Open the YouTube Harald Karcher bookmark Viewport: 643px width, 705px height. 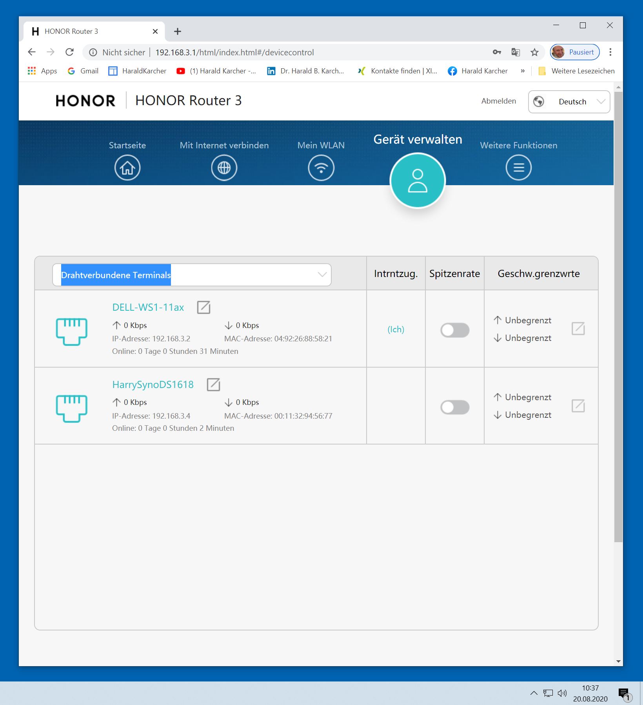coord(216,71)
